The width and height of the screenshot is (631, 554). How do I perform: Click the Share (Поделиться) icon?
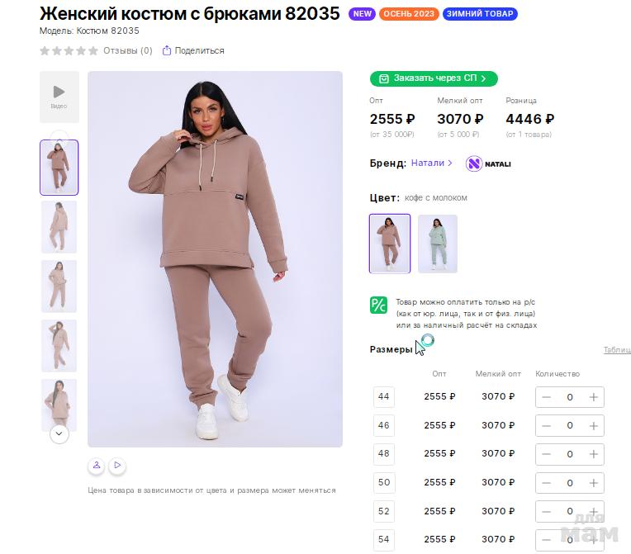click(167, 50)
